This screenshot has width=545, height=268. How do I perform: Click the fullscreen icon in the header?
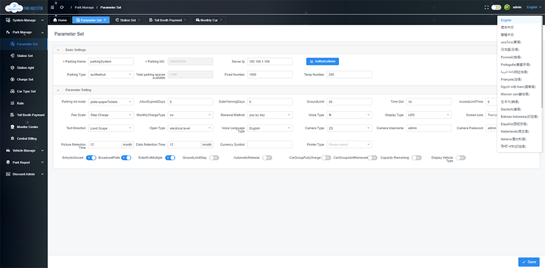[x=486, y=7]
